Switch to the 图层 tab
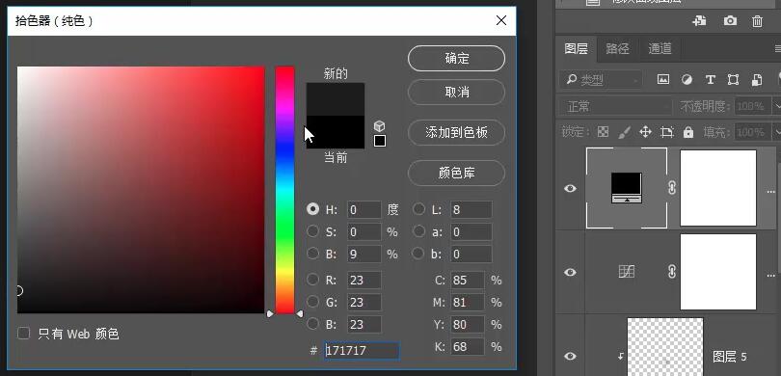 tap(576, 49)
